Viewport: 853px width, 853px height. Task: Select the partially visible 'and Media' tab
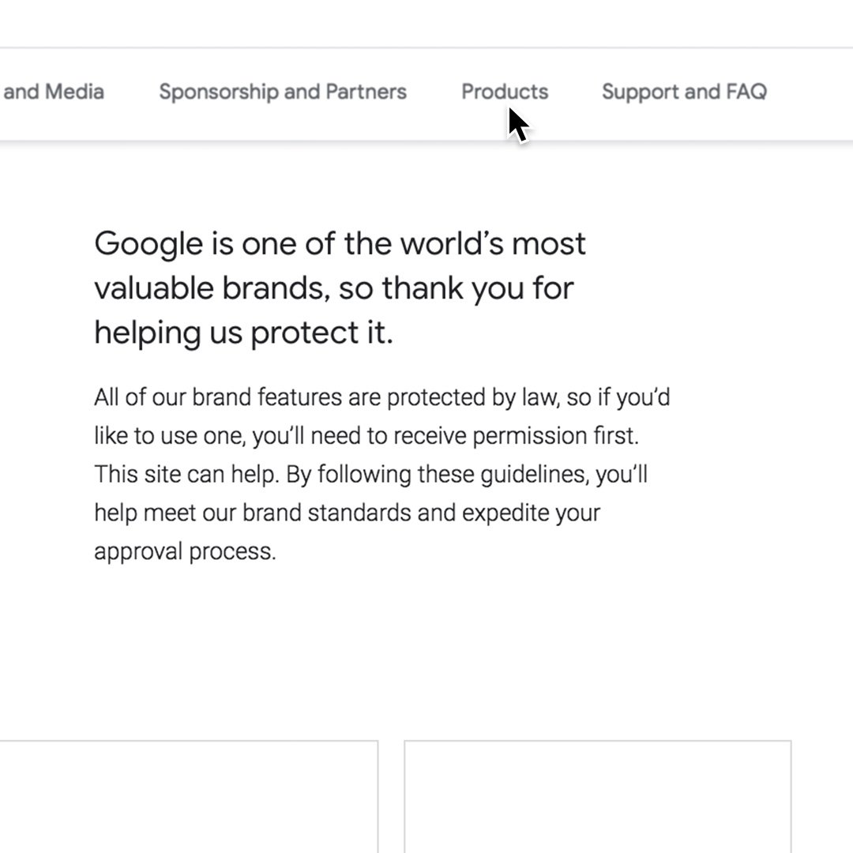pyautogui.click(x=52, y=92)
